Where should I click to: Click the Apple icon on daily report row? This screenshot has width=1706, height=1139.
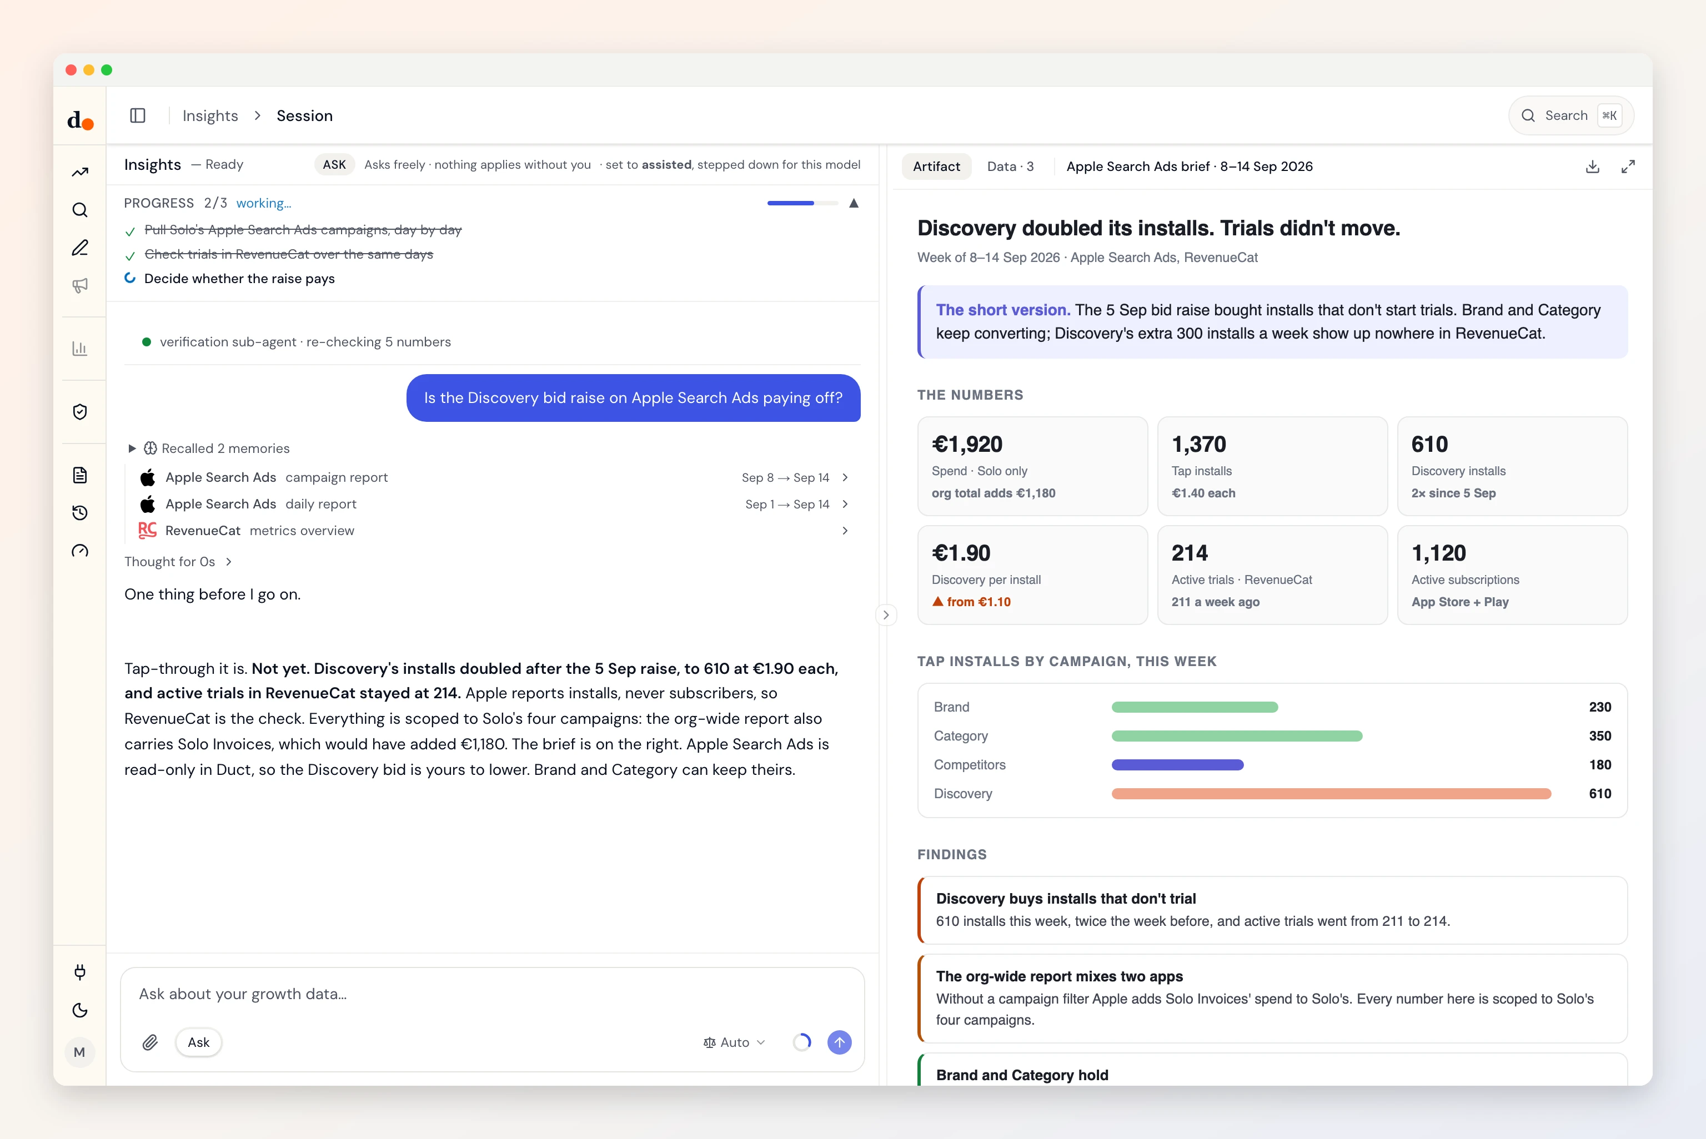click(148, 504)
